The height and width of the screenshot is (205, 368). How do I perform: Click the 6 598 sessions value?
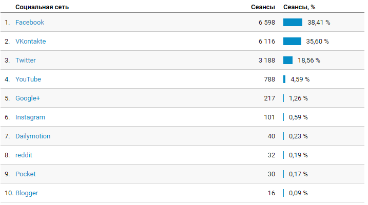point(266,22)
